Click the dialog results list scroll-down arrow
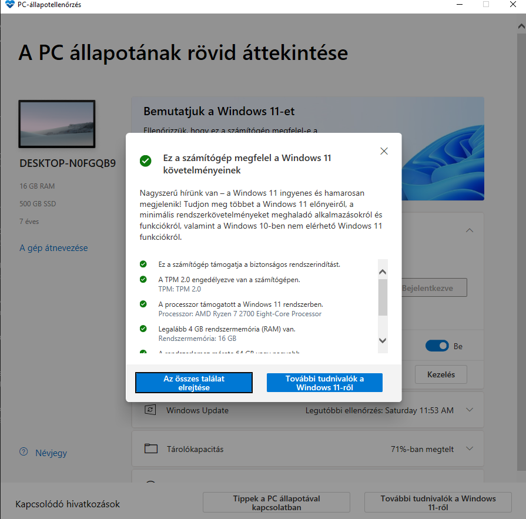 click(x=383, y=340)
